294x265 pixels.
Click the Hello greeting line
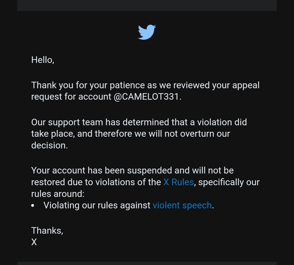[43, 60]
